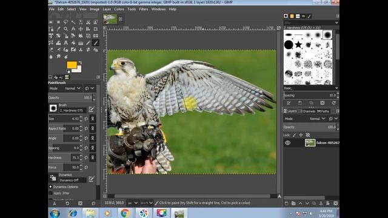
Task: Open layer Mode Normal dropdown
Action: (305, 119)
